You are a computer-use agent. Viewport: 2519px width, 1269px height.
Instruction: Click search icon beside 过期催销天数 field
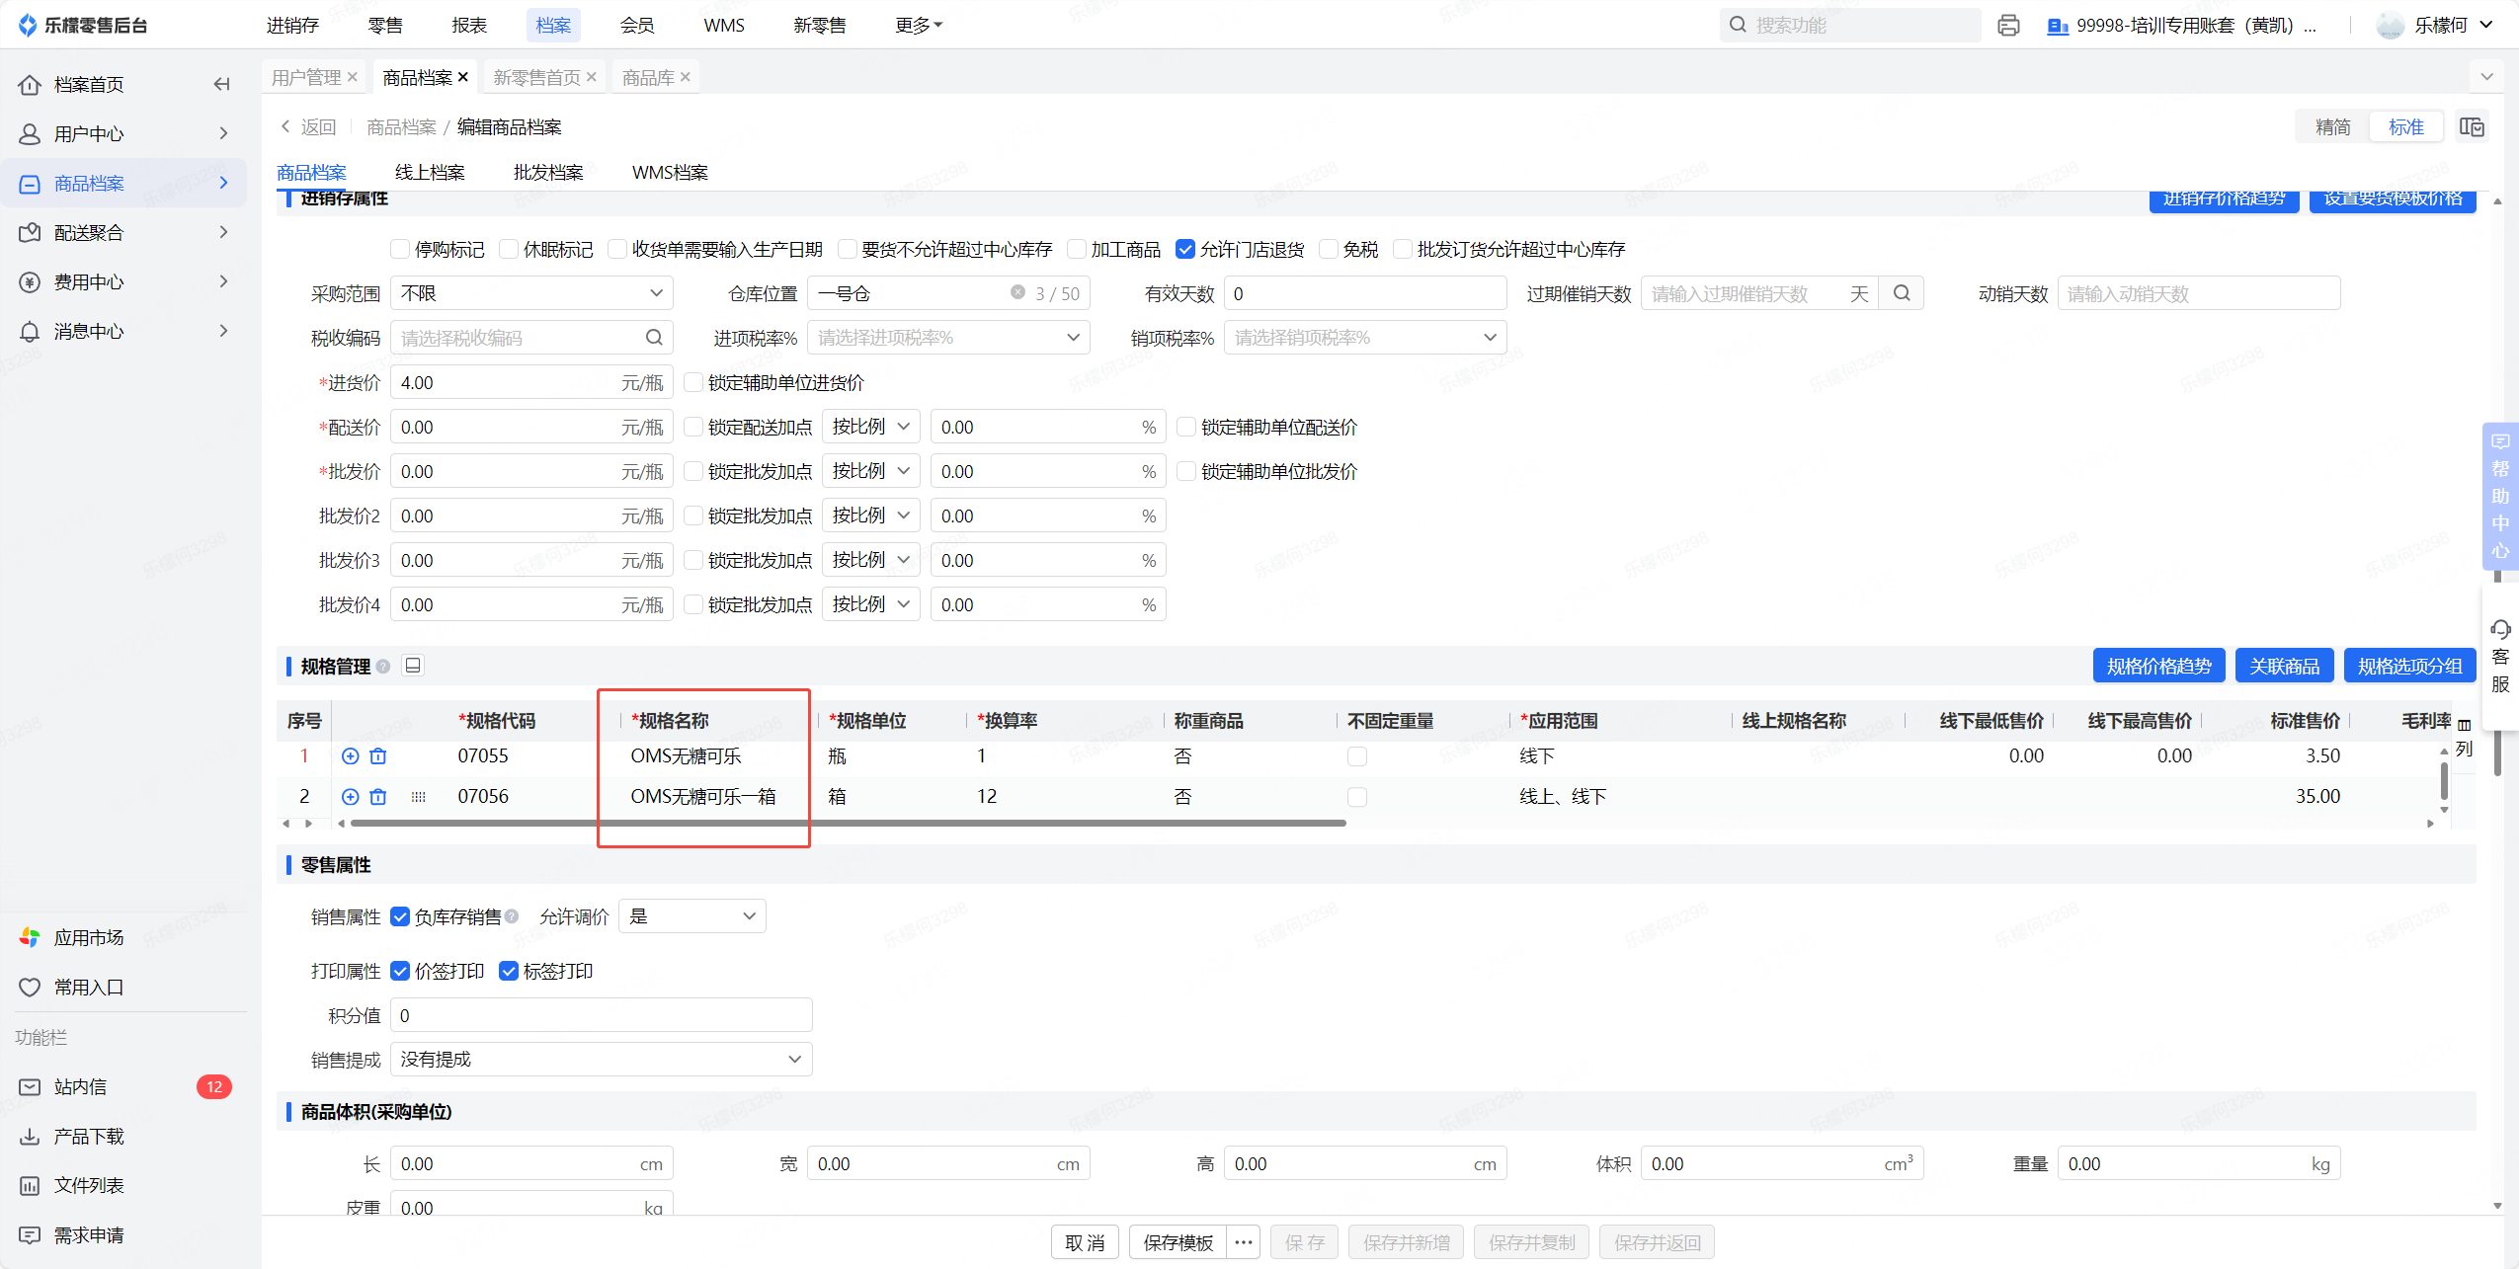click(x=1902, y=293)
